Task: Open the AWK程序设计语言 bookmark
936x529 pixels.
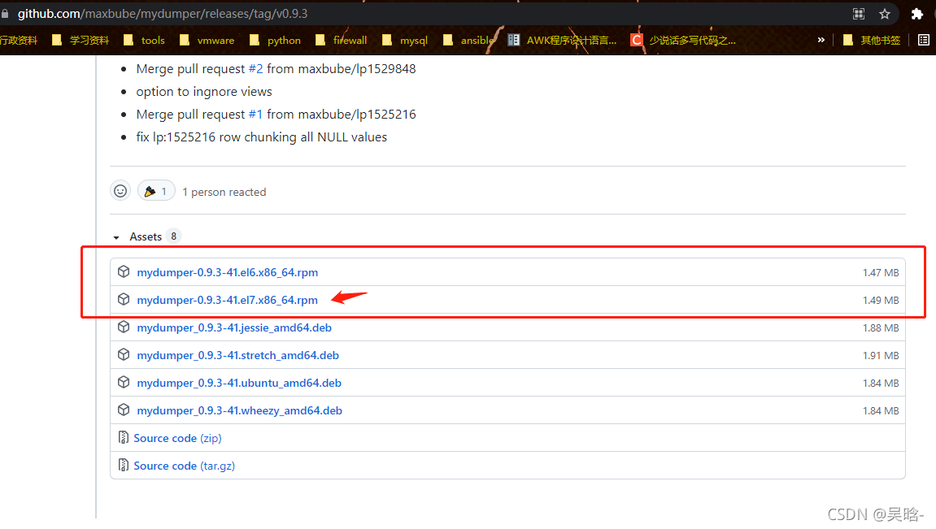Action: tap(562, 40)
